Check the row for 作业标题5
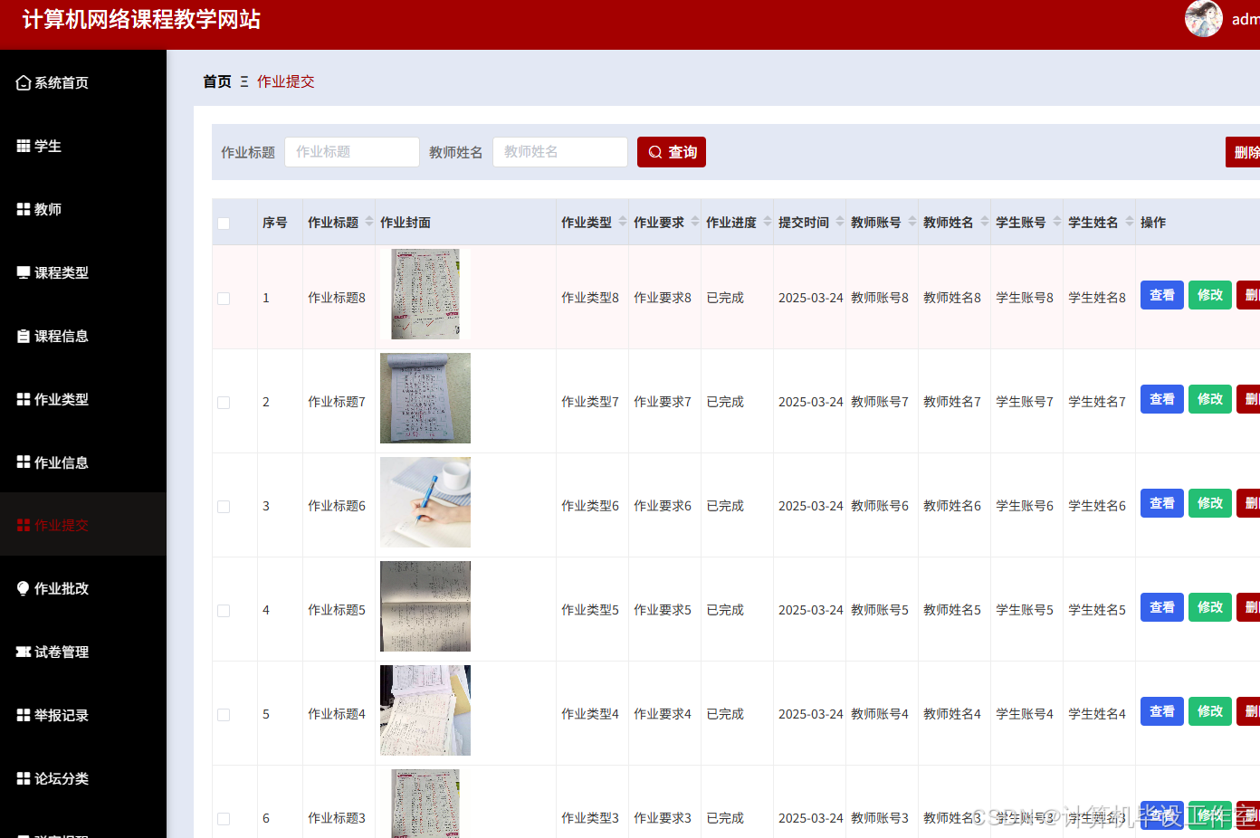1260x838 pixels. click(224, 610)
